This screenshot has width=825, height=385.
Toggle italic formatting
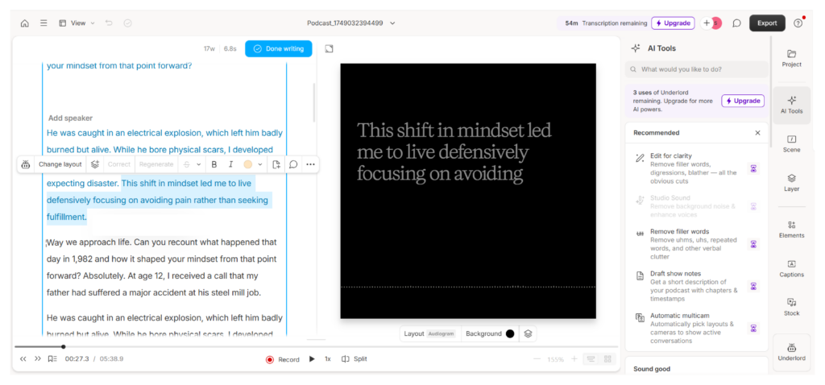click(230, 164)
